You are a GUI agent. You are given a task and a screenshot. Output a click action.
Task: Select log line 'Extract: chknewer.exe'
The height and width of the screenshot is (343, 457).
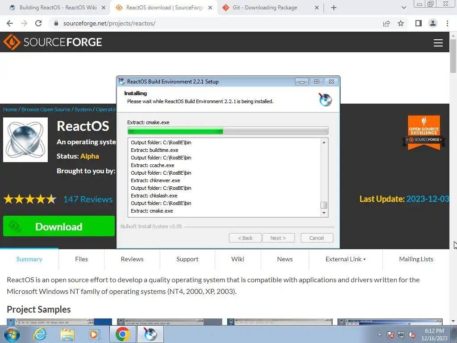click(x=155, y=180)
